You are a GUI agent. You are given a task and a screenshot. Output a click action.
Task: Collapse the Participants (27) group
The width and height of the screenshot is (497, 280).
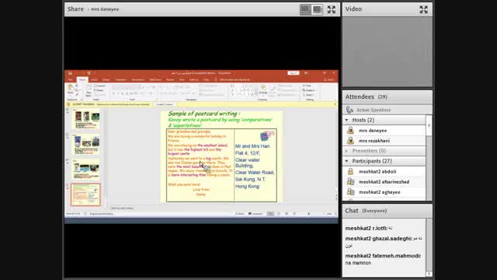coord(347,161)
